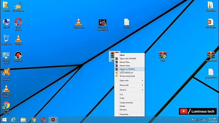Choose Shred using Avast
The width and height of the screenshot is (219, 123).
point(129,76)
